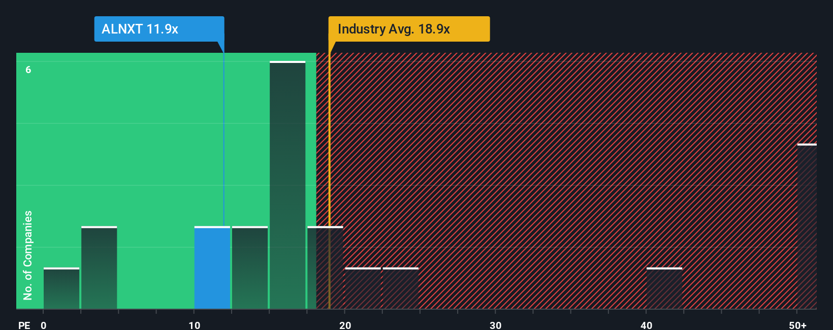The width and height of the screenshot is (833, 330).
Task: Click the bar between PE 2.5 and 5
Action: (x=99, y=268)
